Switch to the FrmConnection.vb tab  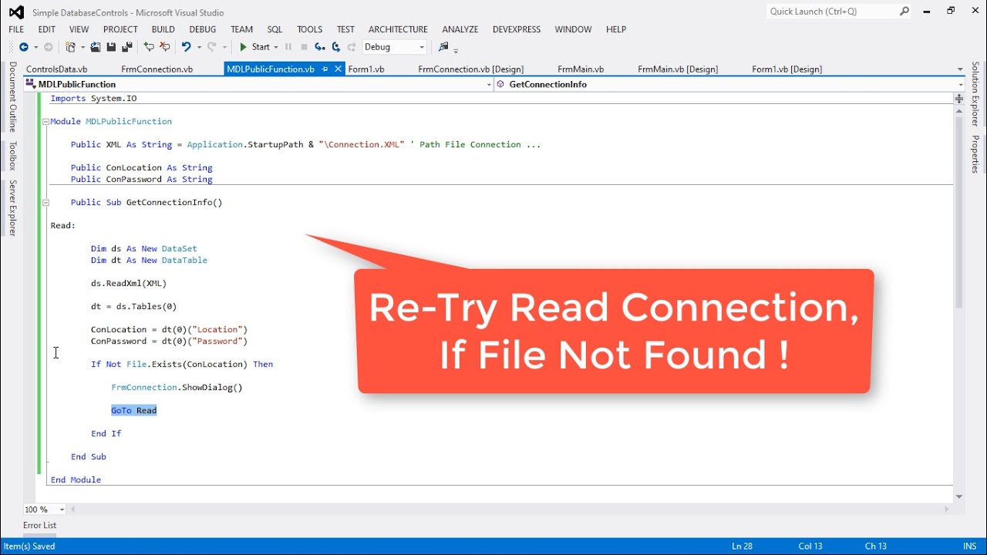(157, 69)
